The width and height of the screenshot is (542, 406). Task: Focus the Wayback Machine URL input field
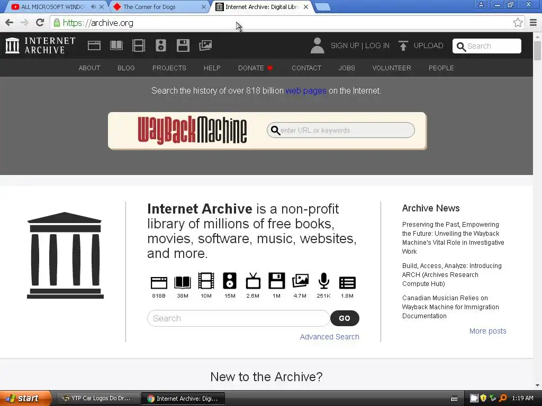pos(341,130)
